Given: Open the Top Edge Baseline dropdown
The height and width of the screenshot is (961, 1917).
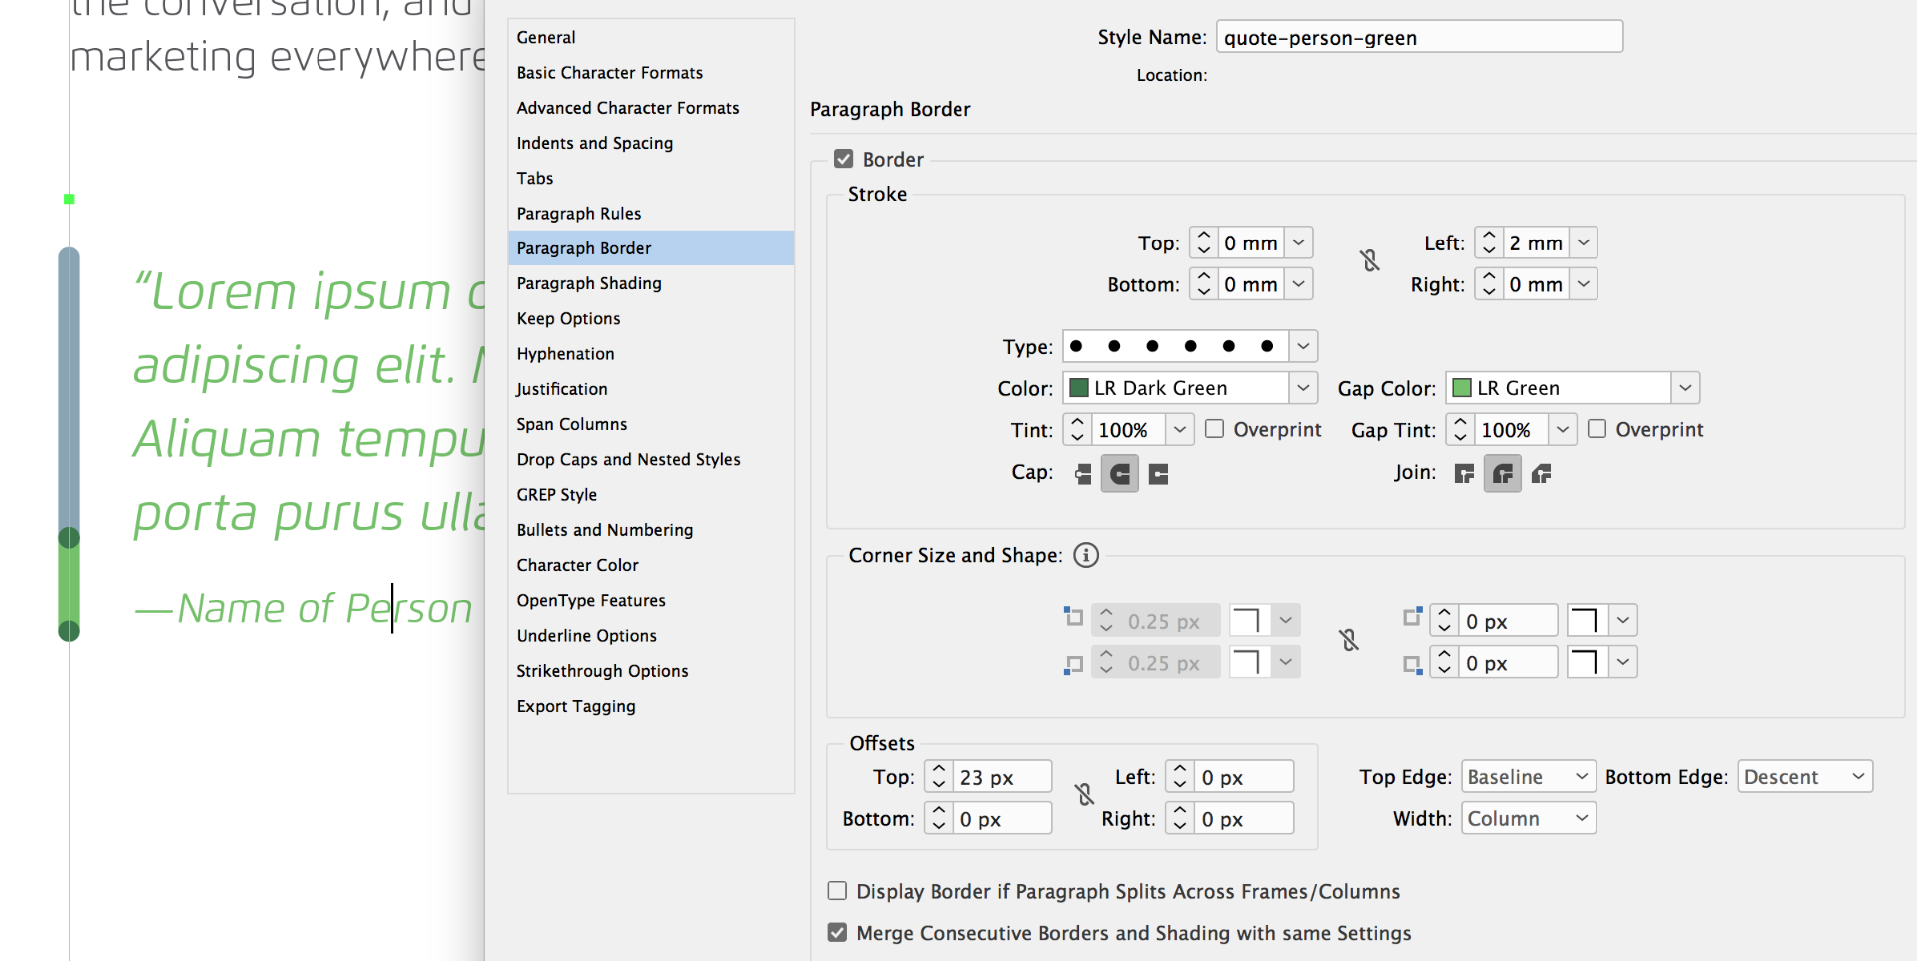Looking at the screenshot, I should pyautogui.click(x=1528, y=777).
